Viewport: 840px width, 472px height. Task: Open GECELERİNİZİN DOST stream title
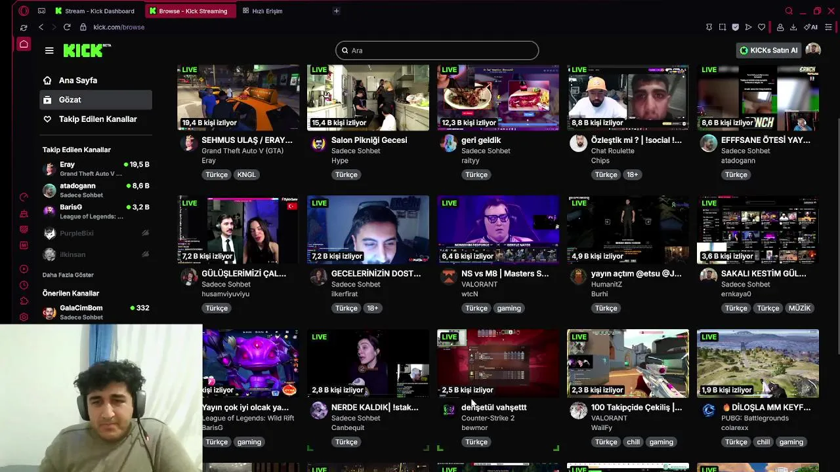(376, 273)
